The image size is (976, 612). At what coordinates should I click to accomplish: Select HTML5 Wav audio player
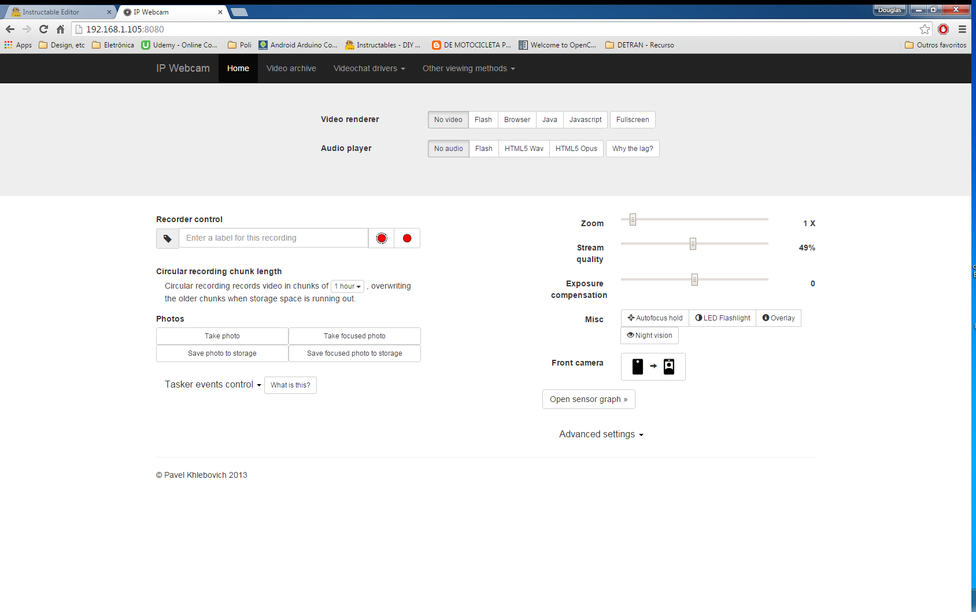point(524,149)
